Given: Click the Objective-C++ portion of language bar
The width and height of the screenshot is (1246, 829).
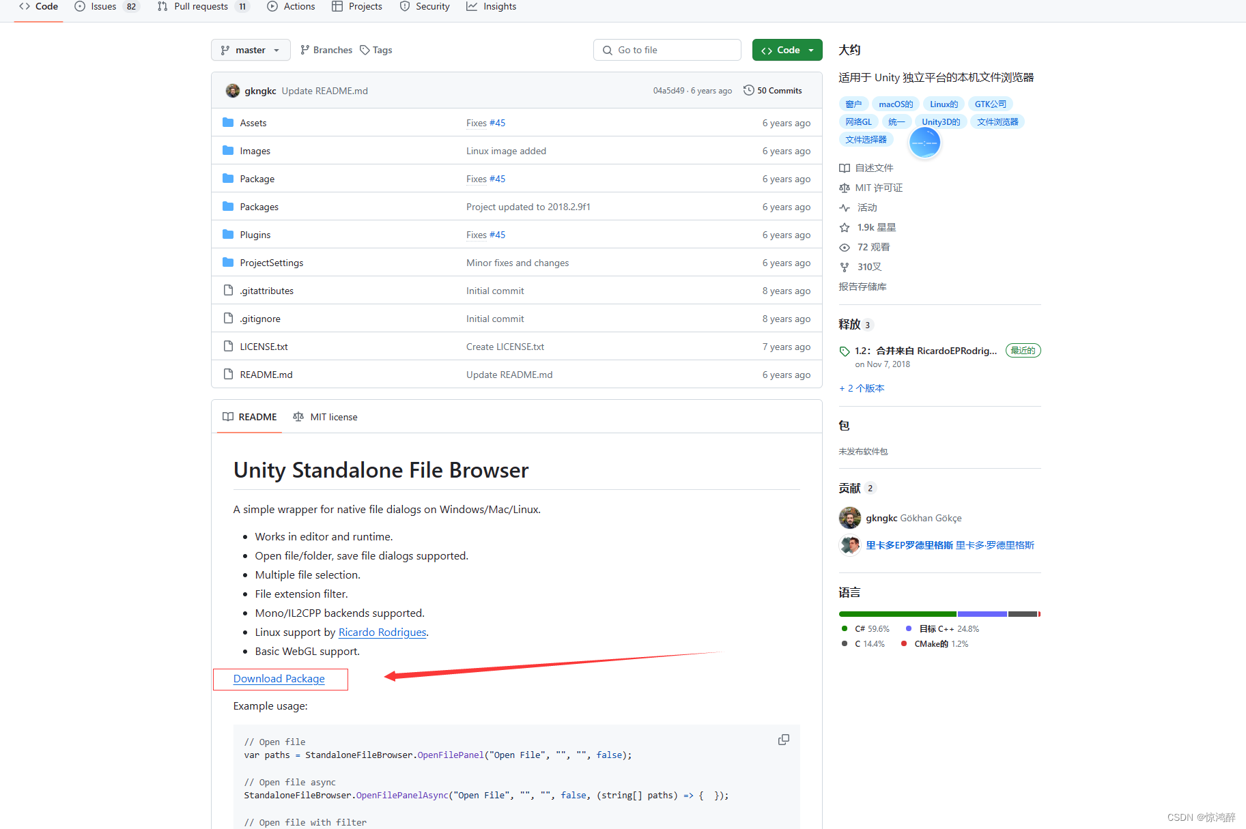Looking at the screenshot, I should 982,614.
